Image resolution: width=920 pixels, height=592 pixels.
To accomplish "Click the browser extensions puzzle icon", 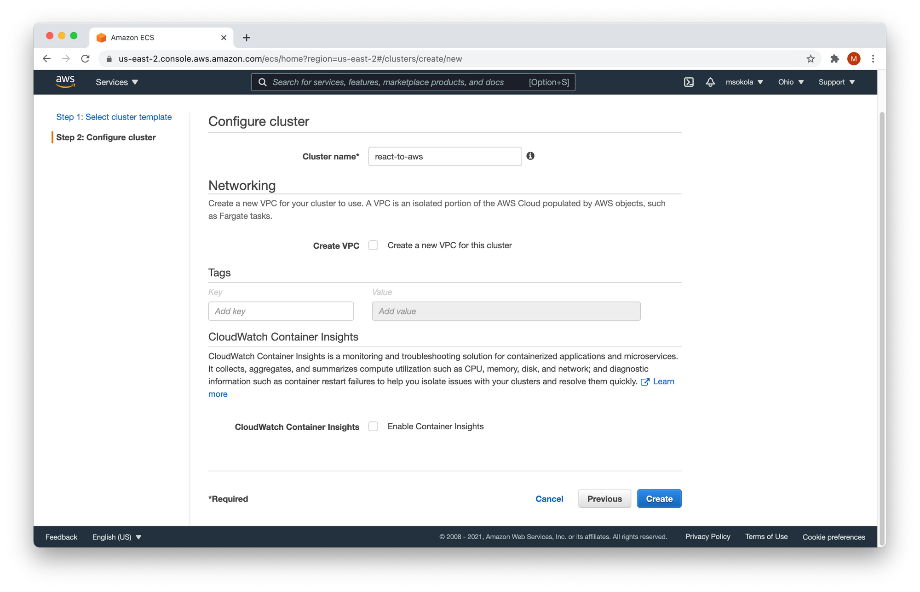I will [834, 59].
